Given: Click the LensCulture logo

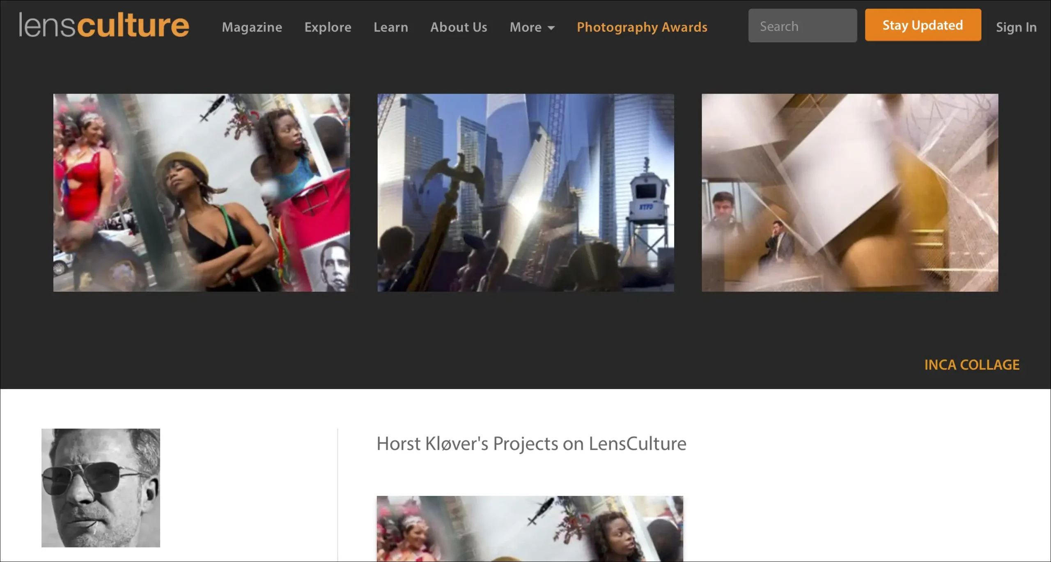Looking at the screenshot, I should tap(104, 25).
